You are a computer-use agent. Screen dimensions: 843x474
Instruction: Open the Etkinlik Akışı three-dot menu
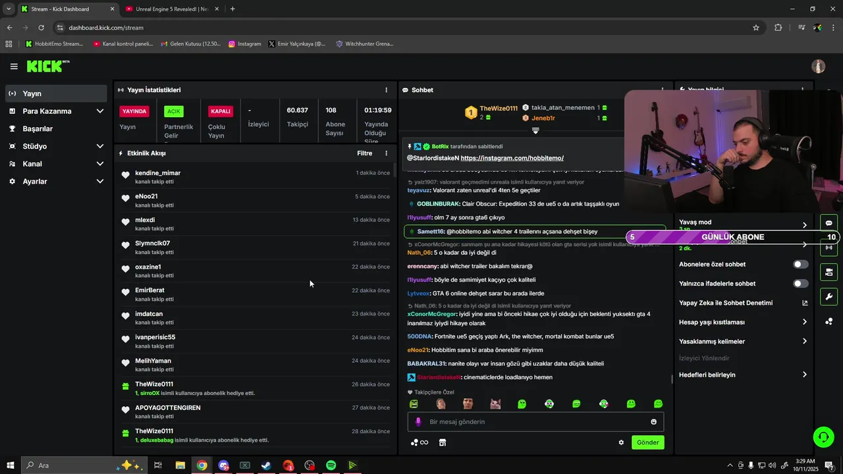[387, 153]
